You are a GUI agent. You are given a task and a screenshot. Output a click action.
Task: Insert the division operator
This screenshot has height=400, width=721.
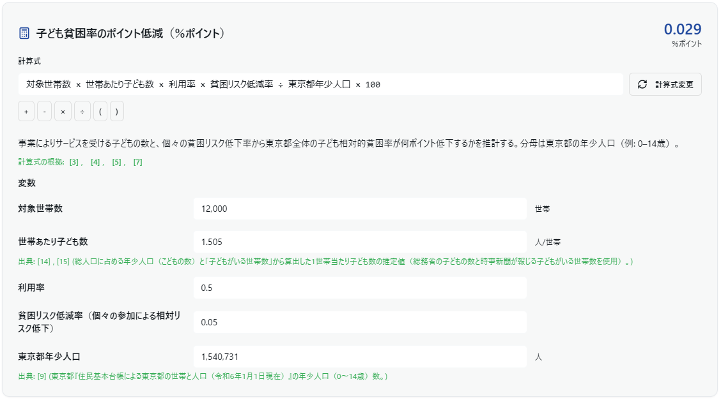coord(82,112)
